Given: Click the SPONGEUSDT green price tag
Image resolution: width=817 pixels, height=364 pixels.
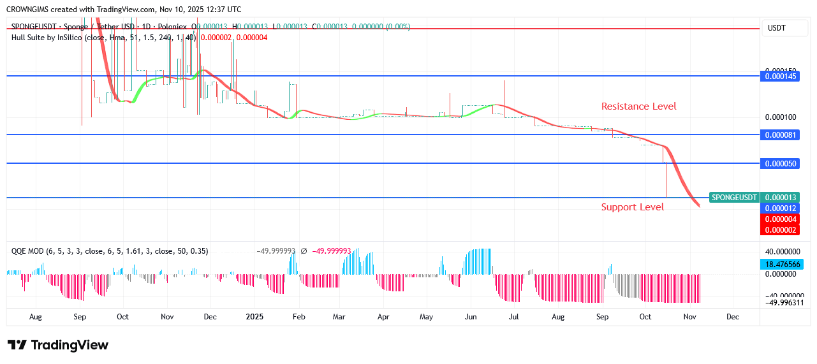Looking at the screenshot, I should point(734,197).
